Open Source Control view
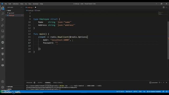Screen dimensions: 169x95 pyautogui.click(x=3, y=19)
